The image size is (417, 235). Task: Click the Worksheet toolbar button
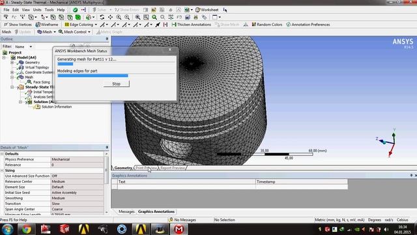point(207,10)
